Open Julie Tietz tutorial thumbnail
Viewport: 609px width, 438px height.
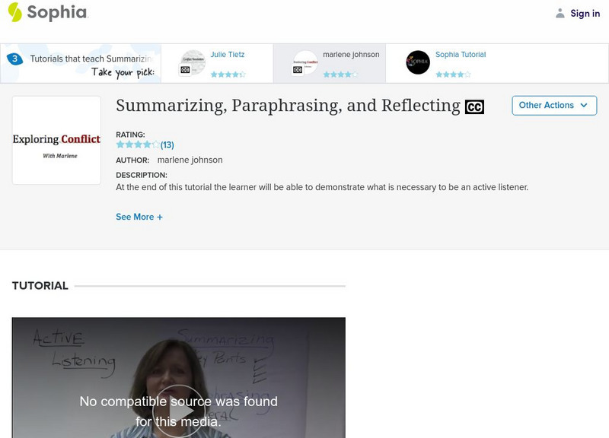193,62
